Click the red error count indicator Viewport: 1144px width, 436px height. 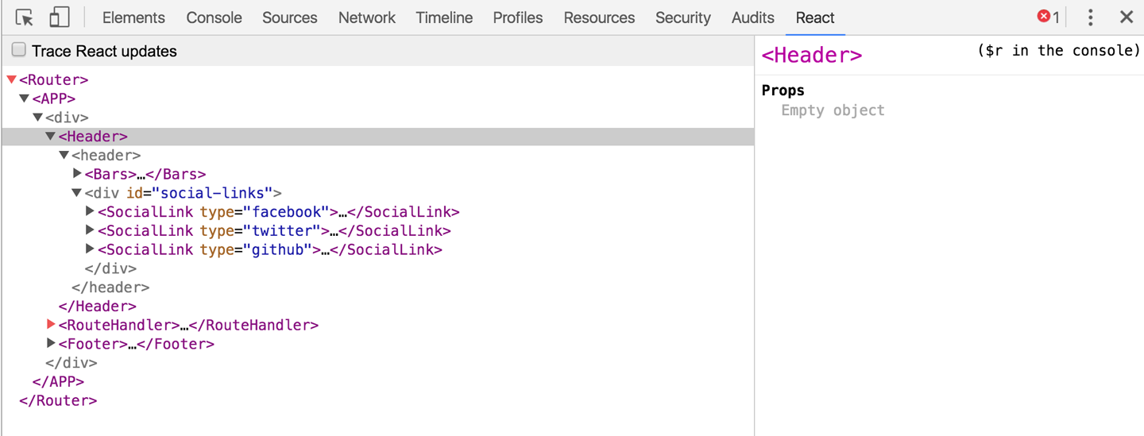point(1048,17)
